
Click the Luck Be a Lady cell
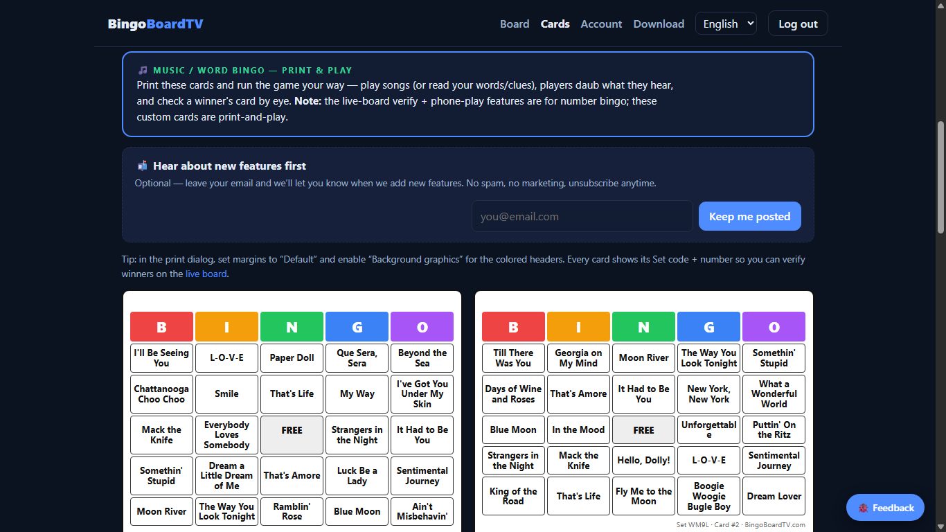[x=357, y=476]
